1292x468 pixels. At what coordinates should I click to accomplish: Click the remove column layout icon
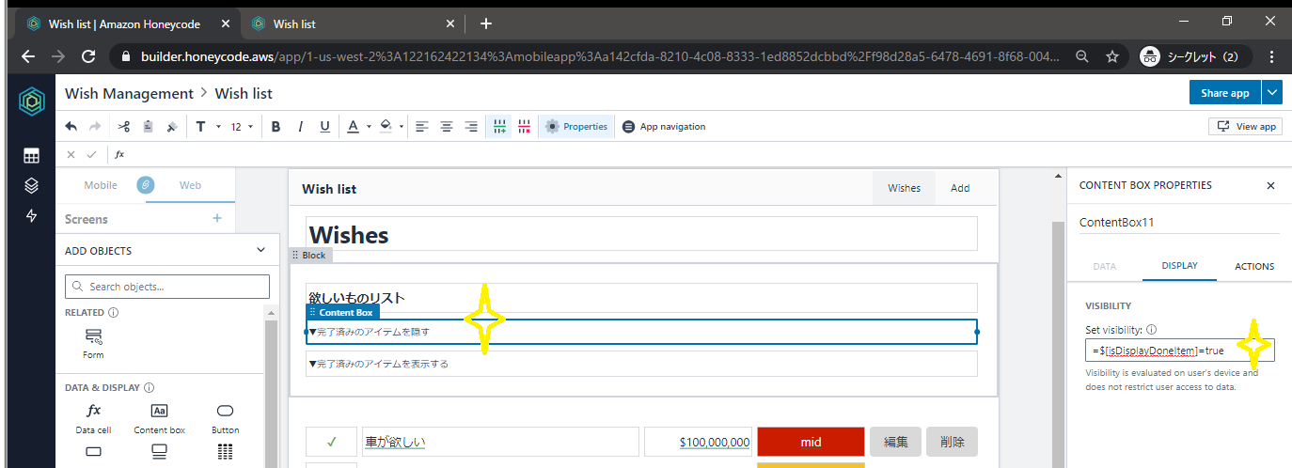coord(524,126)
